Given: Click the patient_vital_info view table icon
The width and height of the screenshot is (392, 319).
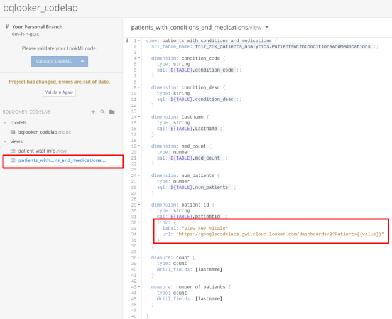Looking at the screenshot, I should [x=13, y=151].
